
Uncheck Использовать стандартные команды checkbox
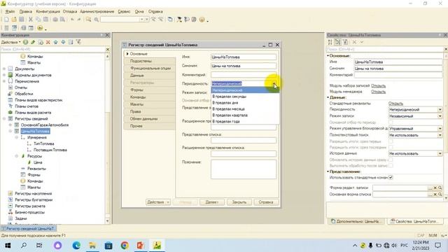click(391, 177)
